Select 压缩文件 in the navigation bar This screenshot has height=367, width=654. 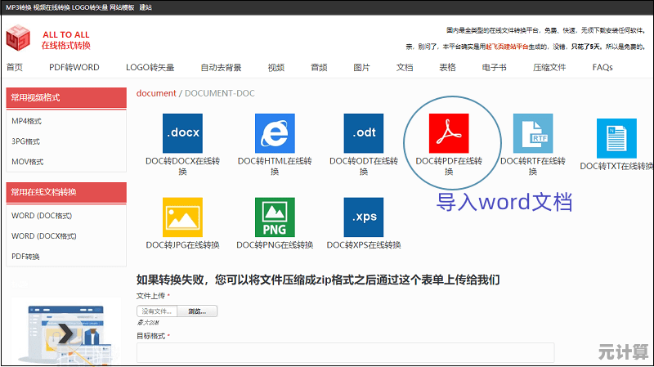click(549, 67)
